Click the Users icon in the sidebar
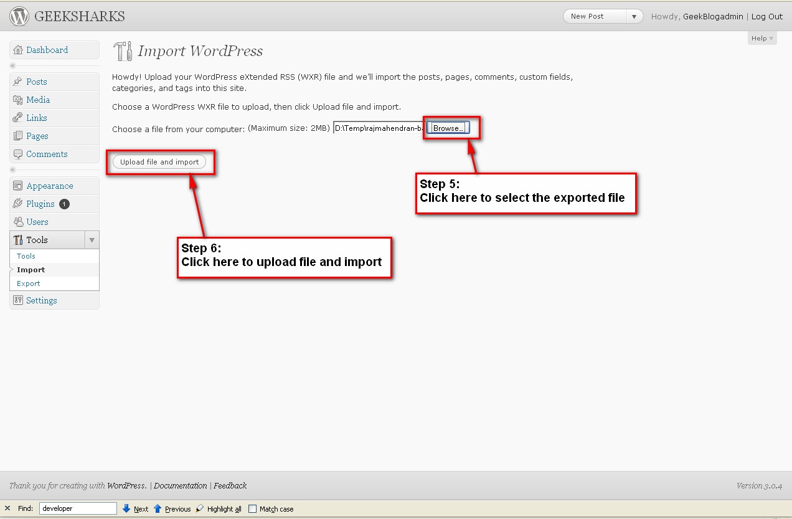 (18, 222)
